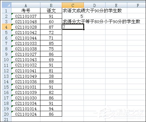Select score 75 in row 8
This screenshot has height=122, width=146.
tap(51, 48)
